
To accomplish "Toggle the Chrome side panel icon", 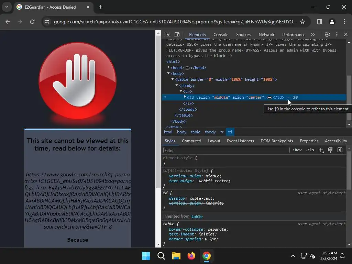I will [x=319, y=22].
